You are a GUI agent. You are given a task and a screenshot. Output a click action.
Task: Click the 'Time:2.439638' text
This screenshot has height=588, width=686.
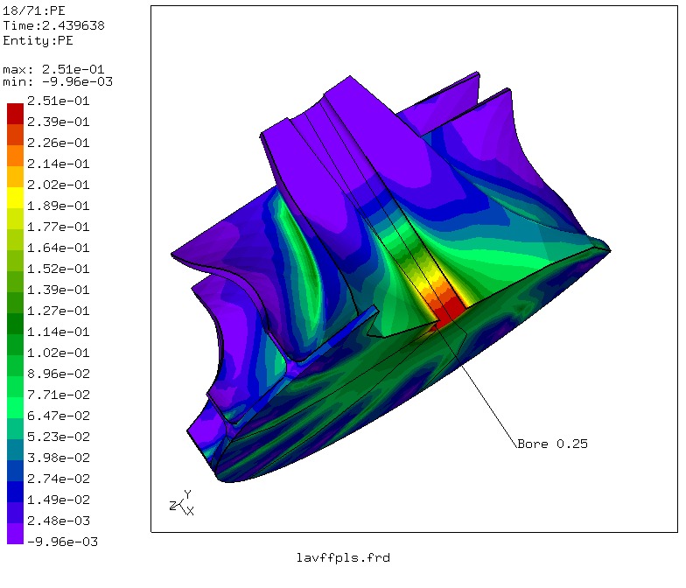pos(53,26)
